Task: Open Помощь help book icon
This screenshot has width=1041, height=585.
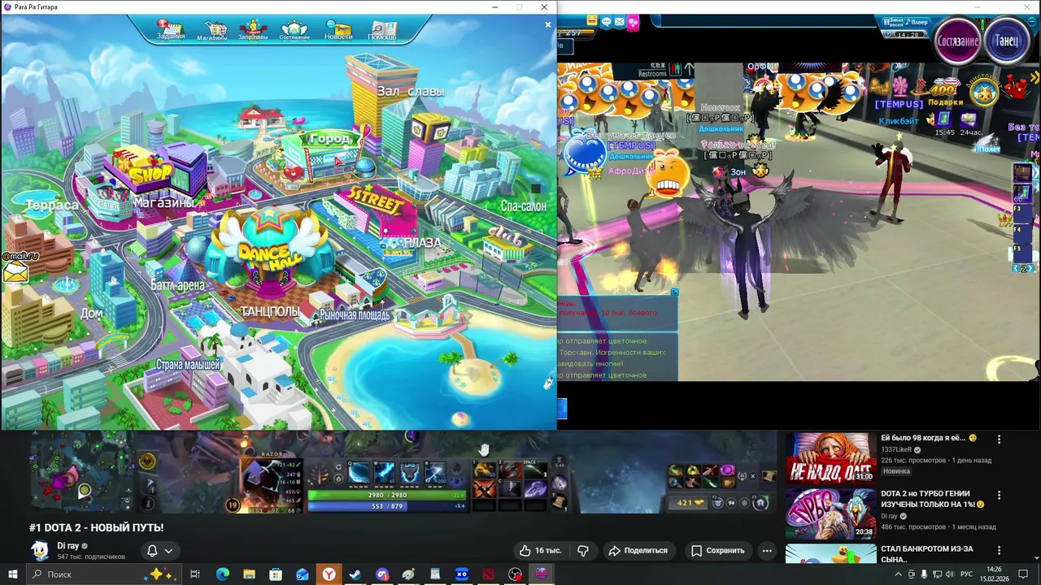Action: pos(382,31)
